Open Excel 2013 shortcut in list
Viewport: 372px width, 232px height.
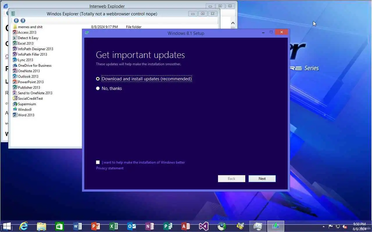[x=23, y=43]
